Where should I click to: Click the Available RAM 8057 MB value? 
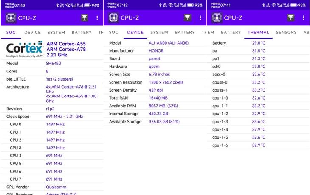click(163, 106)
